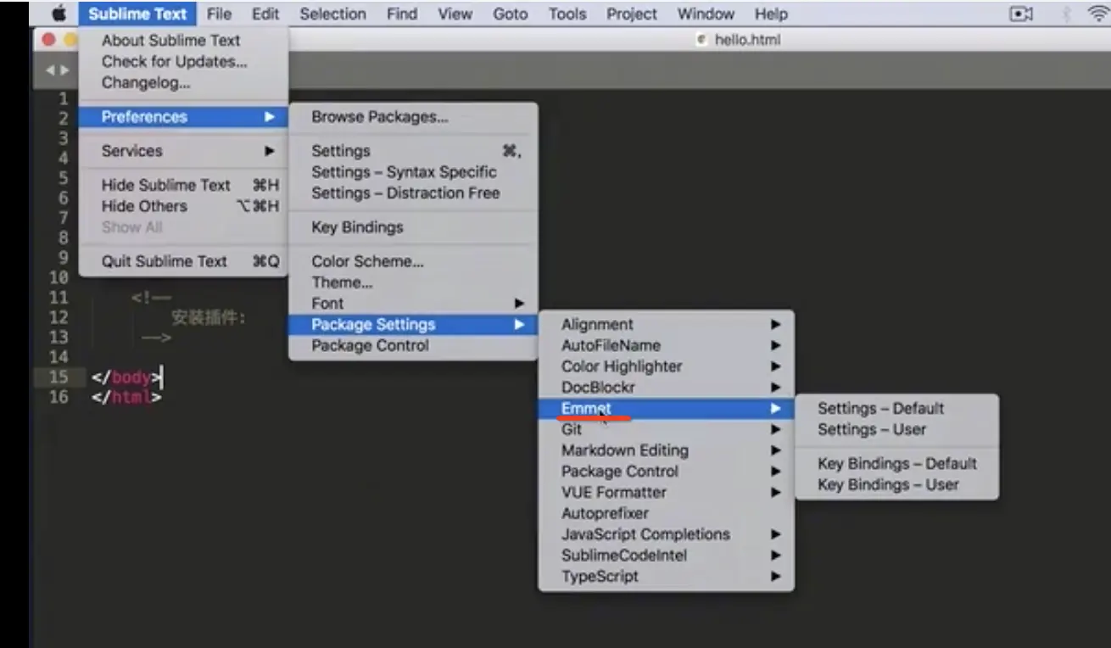This screenshot has height=648, width=1111.
Task: Open the Goto menu
Action: (x=511, y=14)
